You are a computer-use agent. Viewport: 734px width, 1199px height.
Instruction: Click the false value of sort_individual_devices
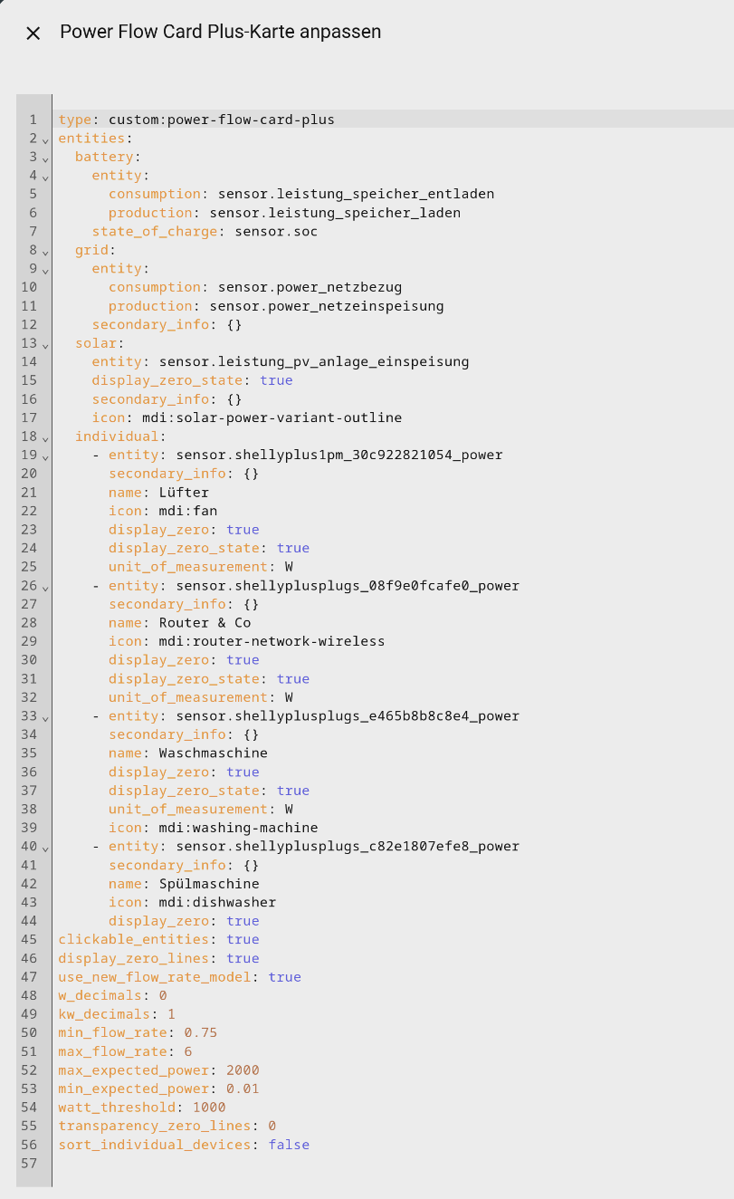click(288, 1145)
